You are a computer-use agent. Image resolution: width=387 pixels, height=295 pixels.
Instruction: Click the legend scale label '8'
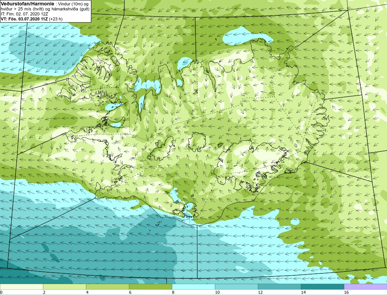[x=173, y=292]
